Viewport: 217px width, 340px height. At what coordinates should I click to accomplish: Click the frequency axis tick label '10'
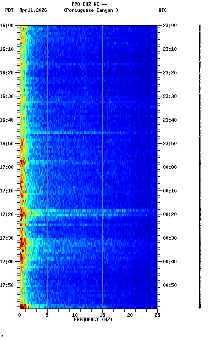(x=75, y=315)
